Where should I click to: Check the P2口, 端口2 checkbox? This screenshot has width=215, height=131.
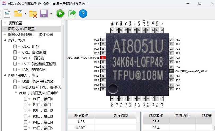[25, 110]
